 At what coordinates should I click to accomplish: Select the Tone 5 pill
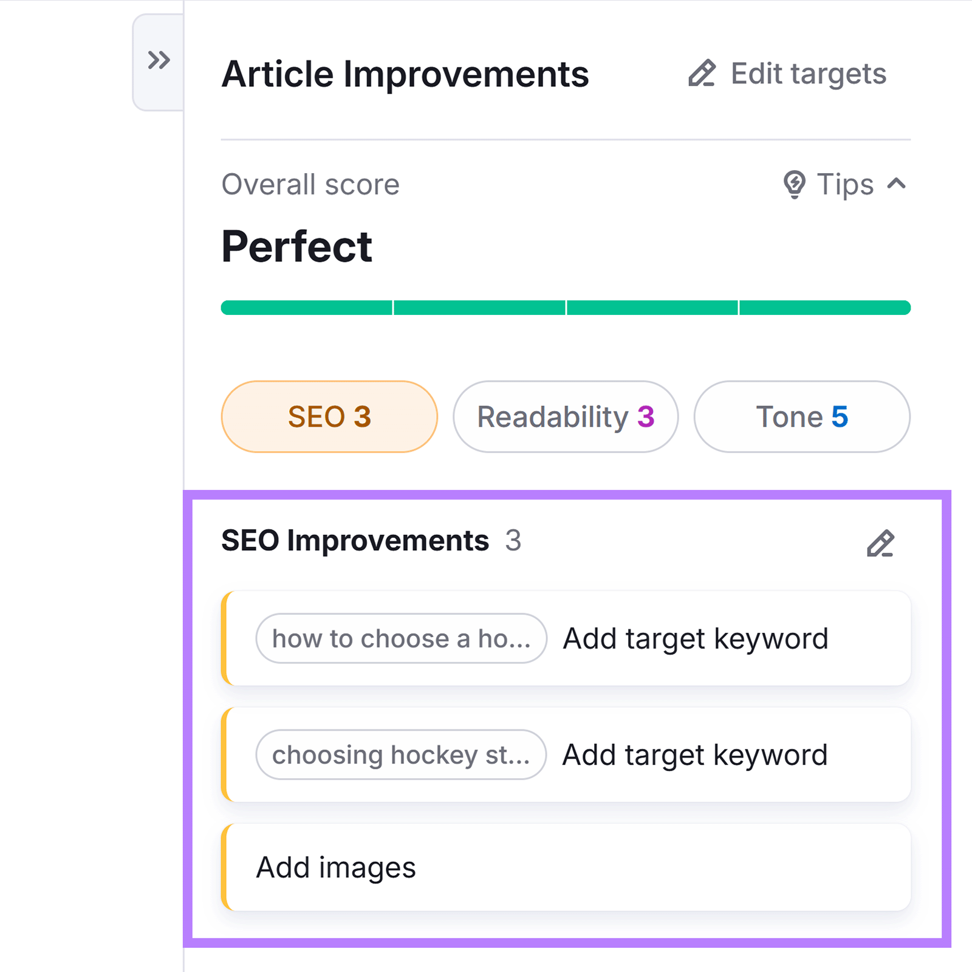(802, 416)
